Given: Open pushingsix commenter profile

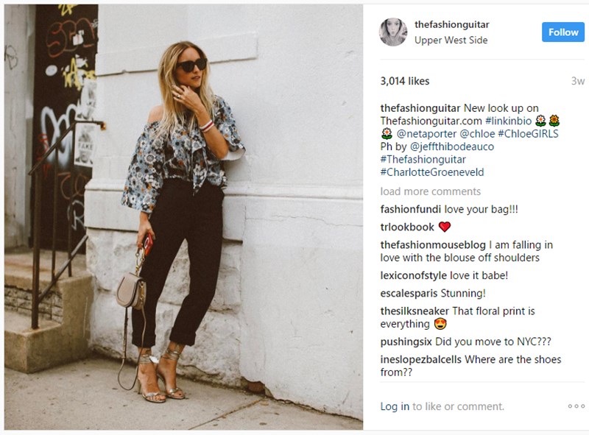Looking at the screenshot, I should (x=406, y=342).
